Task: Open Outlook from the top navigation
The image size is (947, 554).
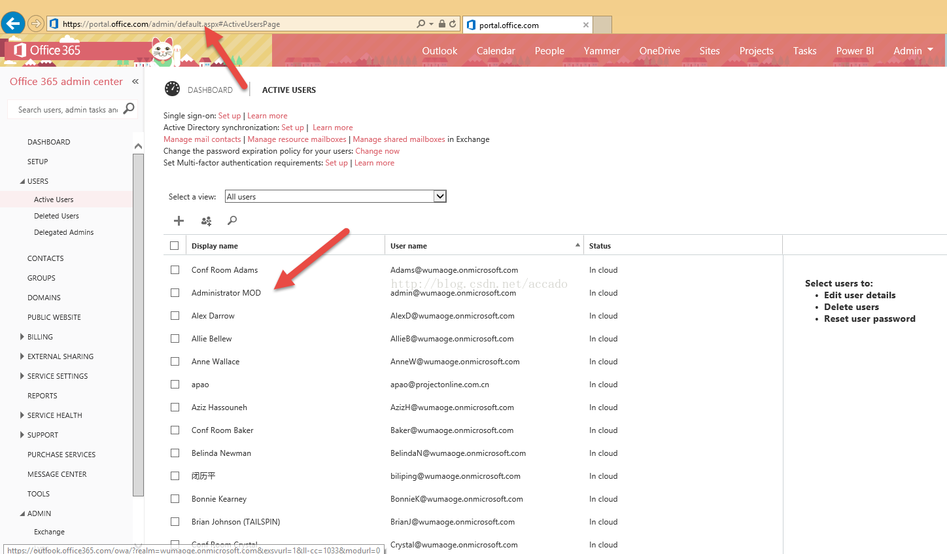Action: [439, 50]
